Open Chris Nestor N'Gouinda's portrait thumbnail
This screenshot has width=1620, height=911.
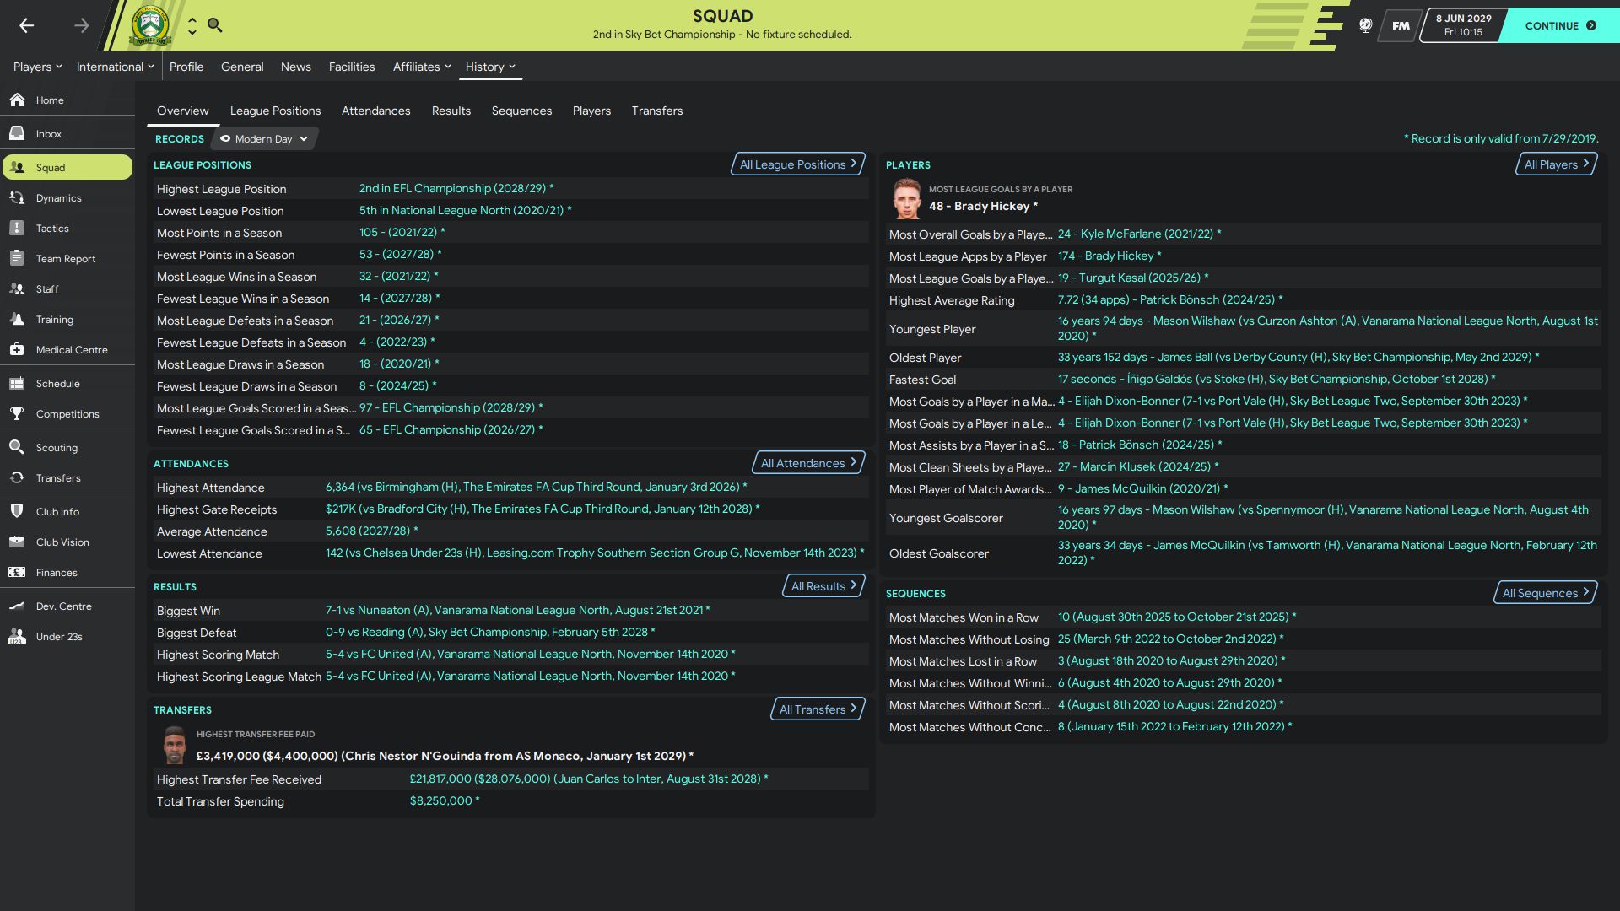point(175,746)
